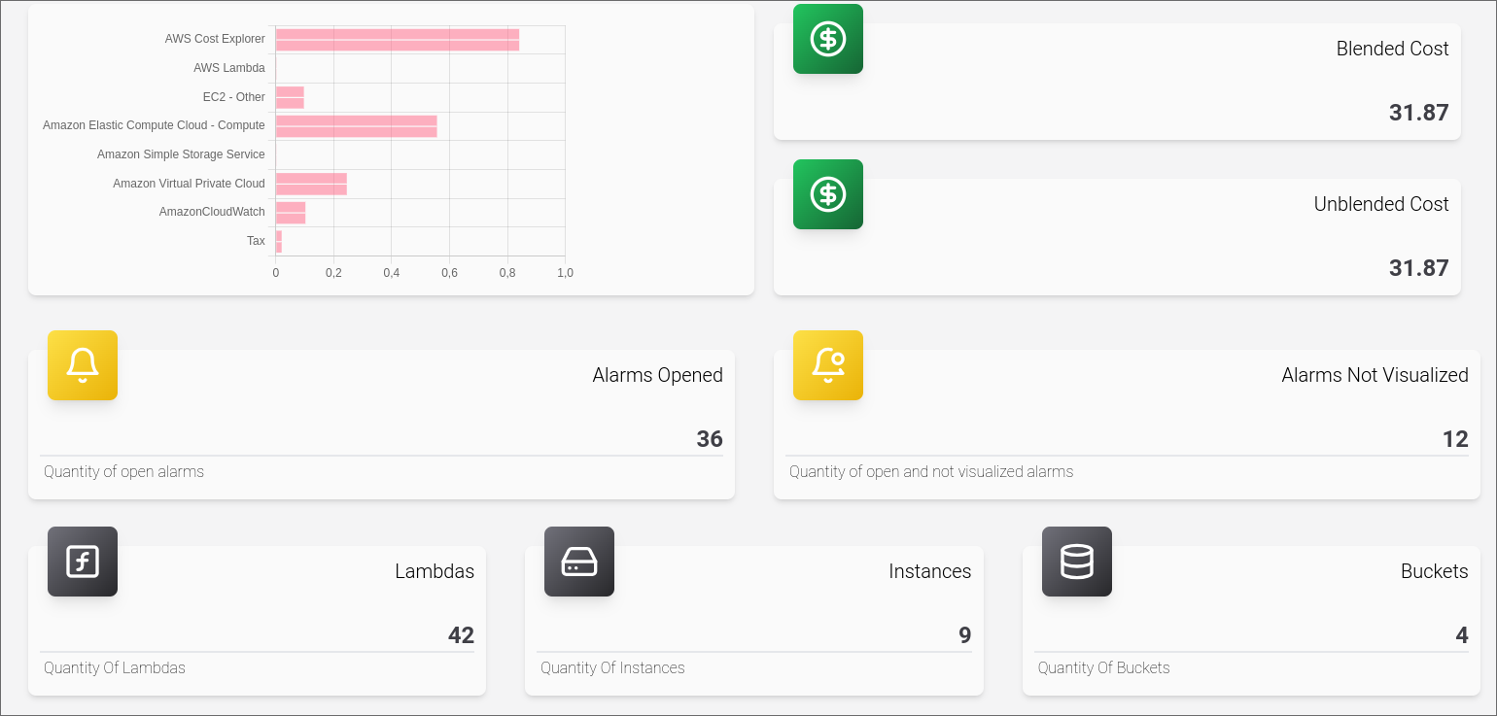Screen dimensions: 1497x716
Task: Click the open alarms count 36
Action: click(x=710, y=439)
